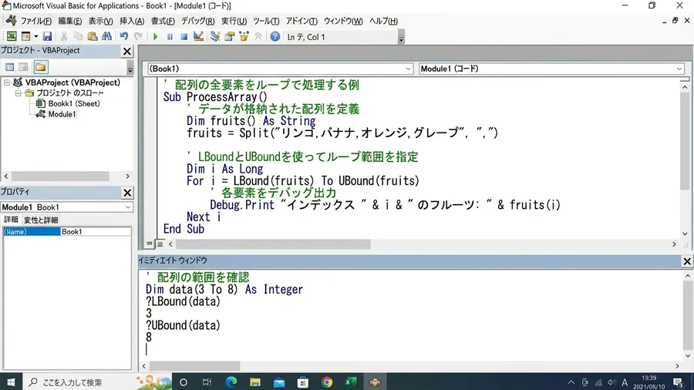Open the (Book1) object dropdown in code window
The width and height of the screenshot is (694, 390).
[x=409, y=69]
